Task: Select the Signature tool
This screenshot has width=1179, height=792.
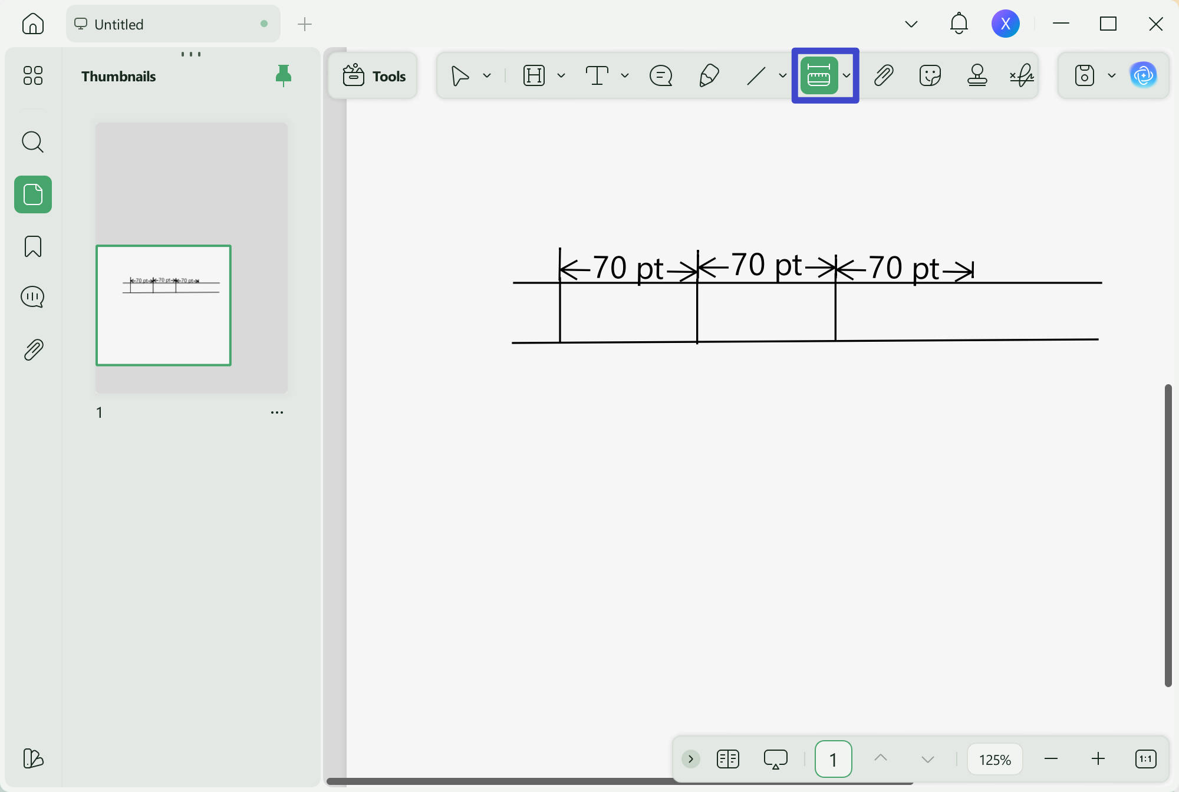Action: (1022, 75)
